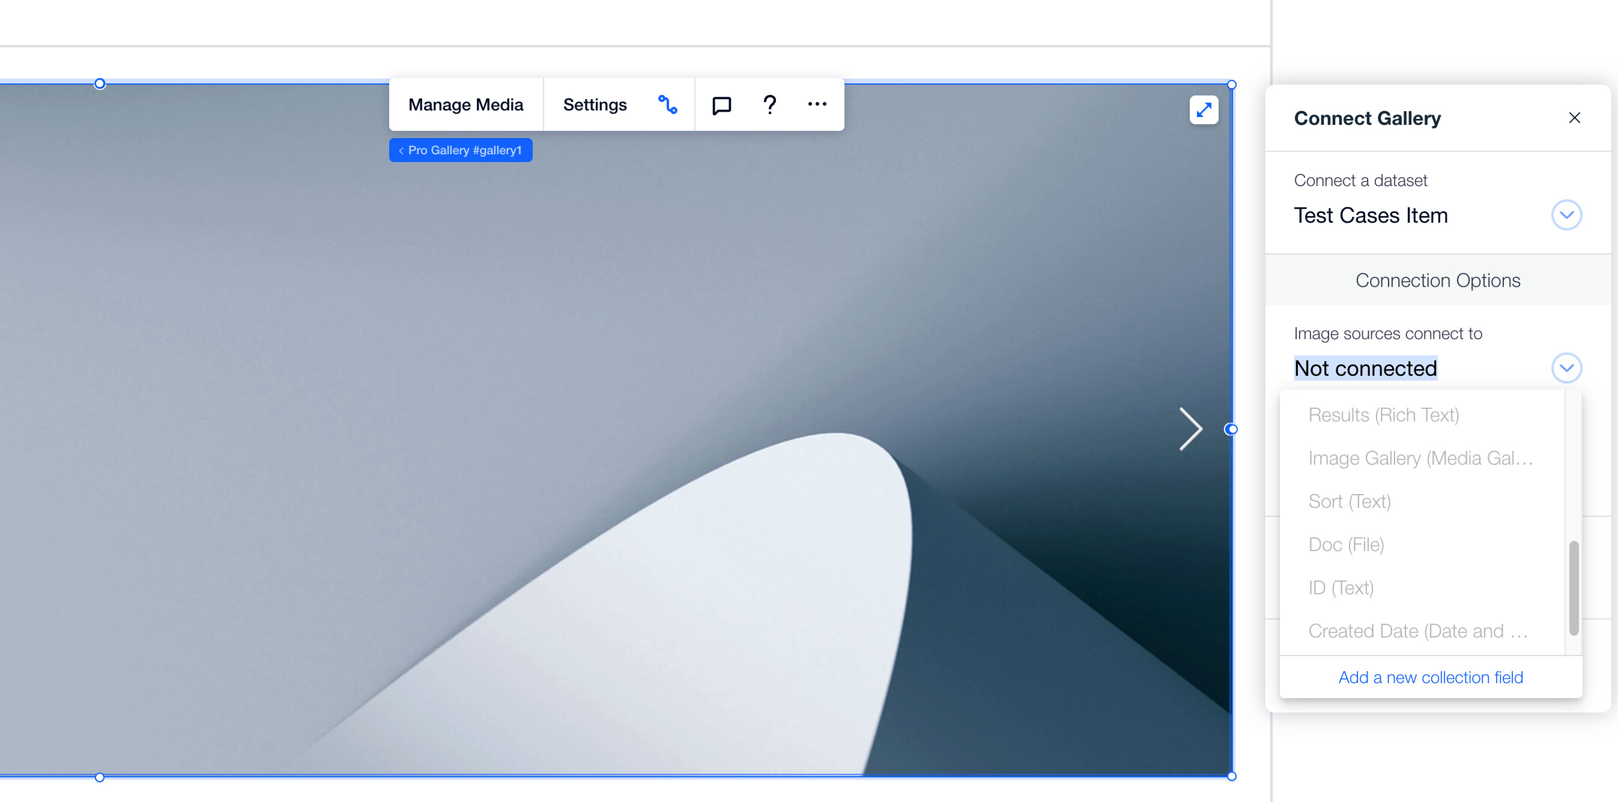
Task: Pick the ID (Text) option
Action: point(1341,588)
